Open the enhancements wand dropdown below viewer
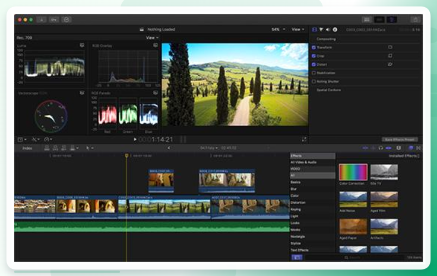 click(x=36, y=139)
